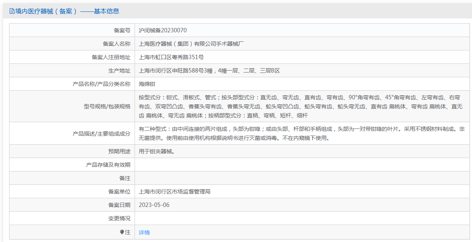Click the 生产地址 label

click(x=119, y=71)
